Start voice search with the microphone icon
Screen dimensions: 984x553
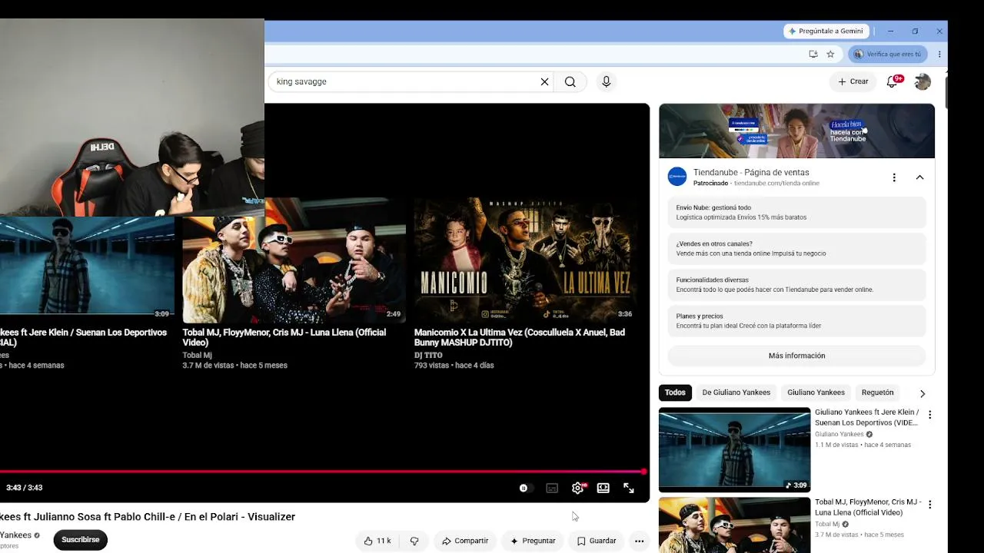pyautogui.click(x=607, y=81)
